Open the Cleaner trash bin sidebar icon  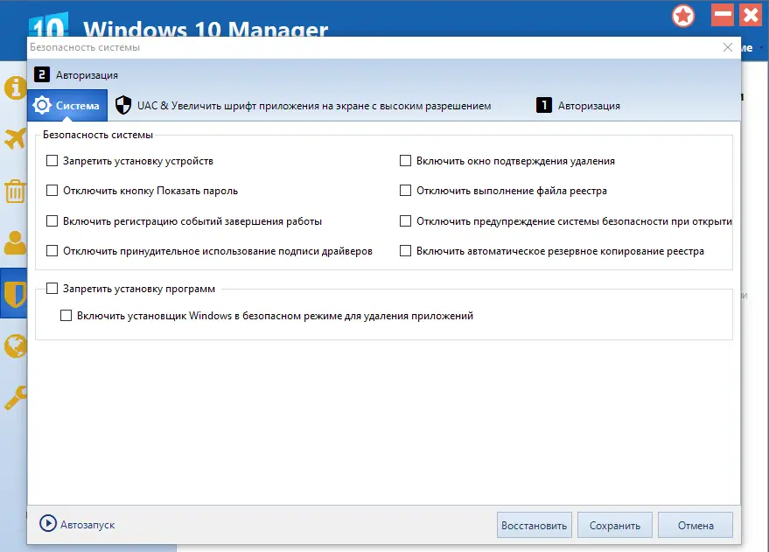(x=15, y=191)
